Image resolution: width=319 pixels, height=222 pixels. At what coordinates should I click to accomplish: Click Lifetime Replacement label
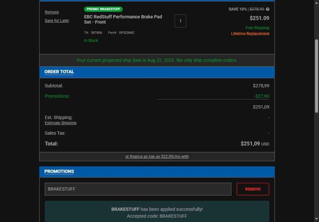pyautogui.click(x=250, y=34)
